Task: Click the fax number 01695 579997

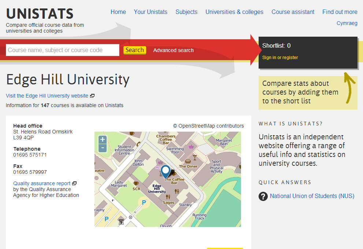Action: [x=30, y=172]
